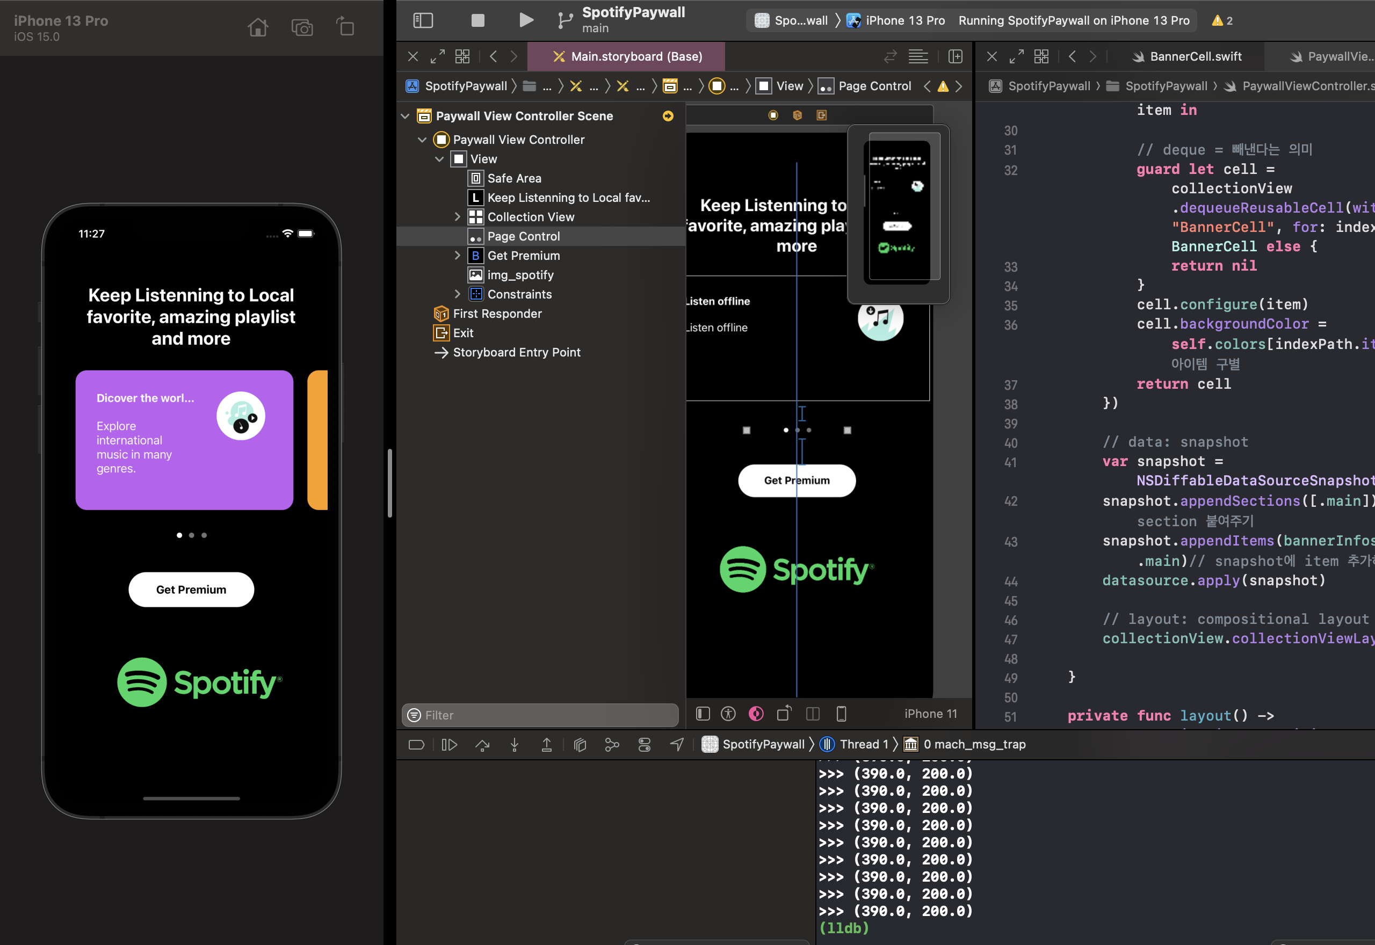This screenshot has height=945, width=1375.
Task: Open related items menu in storyboard editor
Action: 462,56
